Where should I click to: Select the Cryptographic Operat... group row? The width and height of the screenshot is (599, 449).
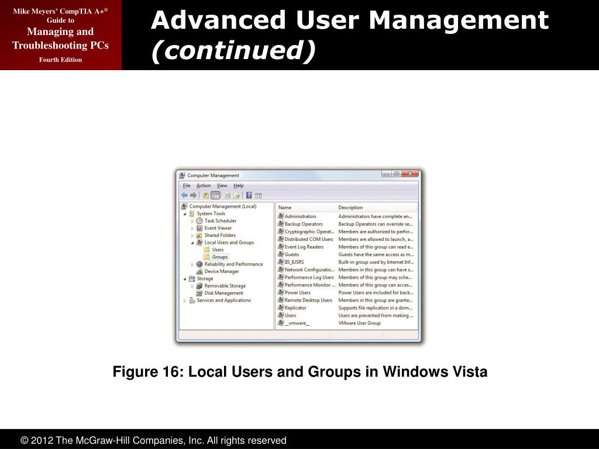[x=309, y=232]
